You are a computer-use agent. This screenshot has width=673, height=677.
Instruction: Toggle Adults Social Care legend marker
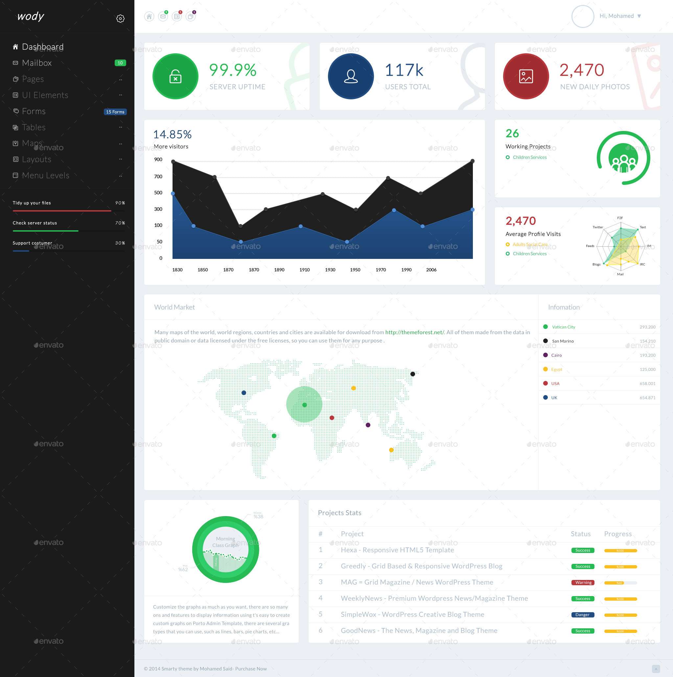507,245
